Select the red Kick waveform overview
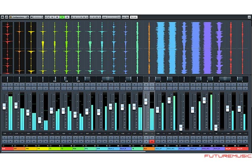 pos(8,48)
